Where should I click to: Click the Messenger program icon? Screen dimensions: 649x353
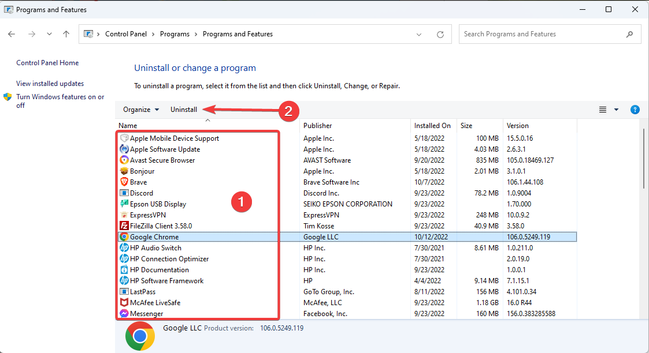[124, 313]
